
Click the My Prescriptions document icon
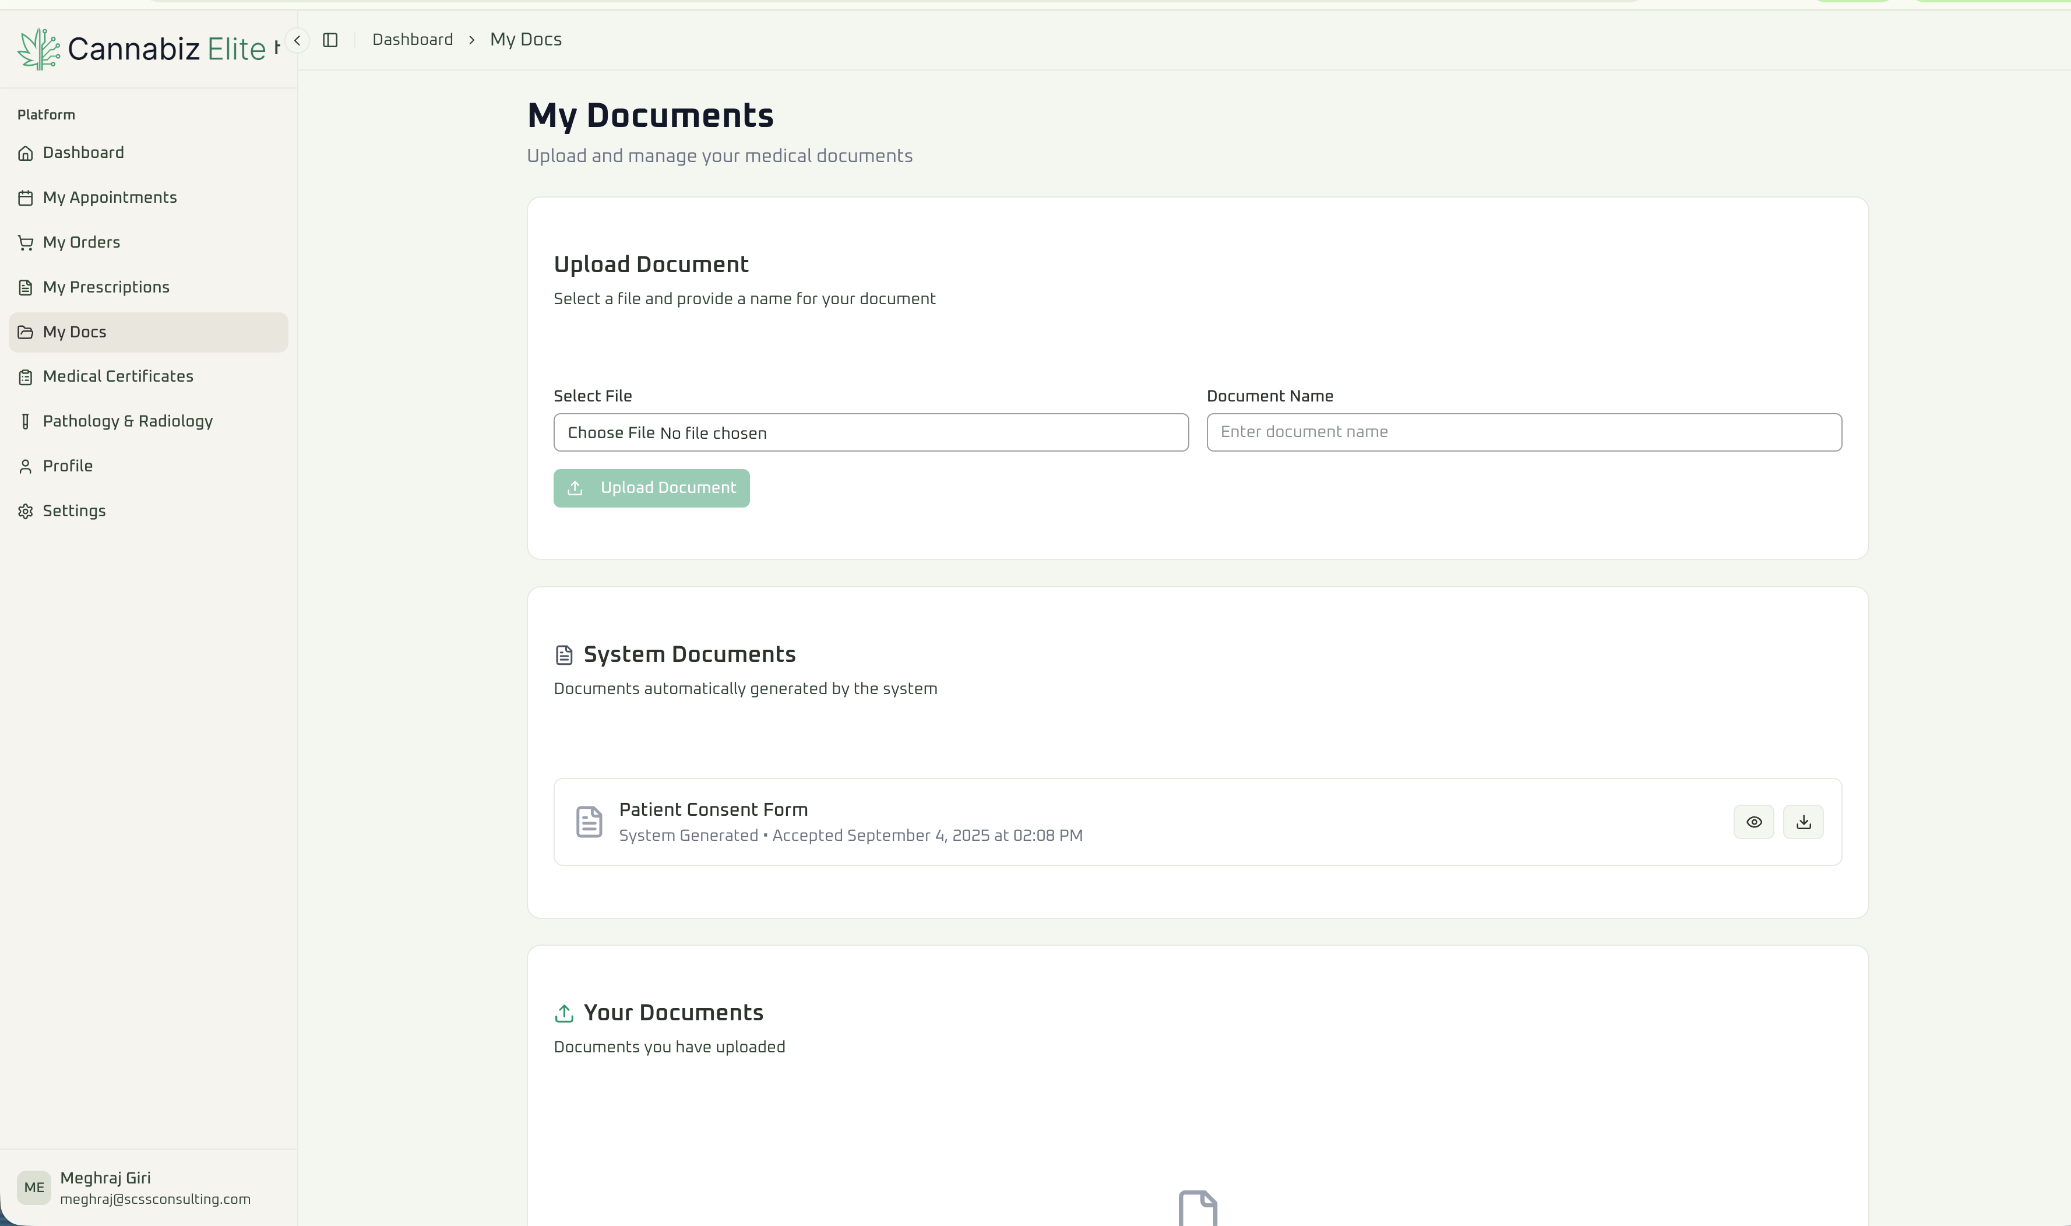(26, 287)
